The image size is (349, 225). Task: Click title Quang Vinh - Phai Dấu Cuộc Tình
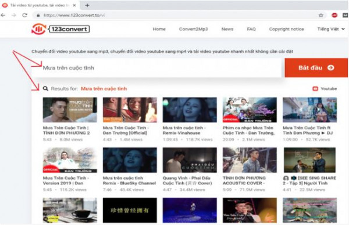coord(187,180)
